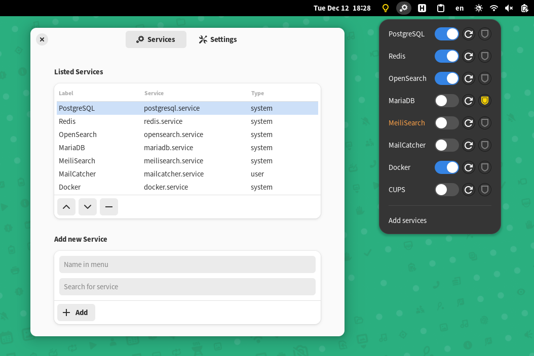
Task: Click the user type cell for MailCatcher
Action: 257,174
